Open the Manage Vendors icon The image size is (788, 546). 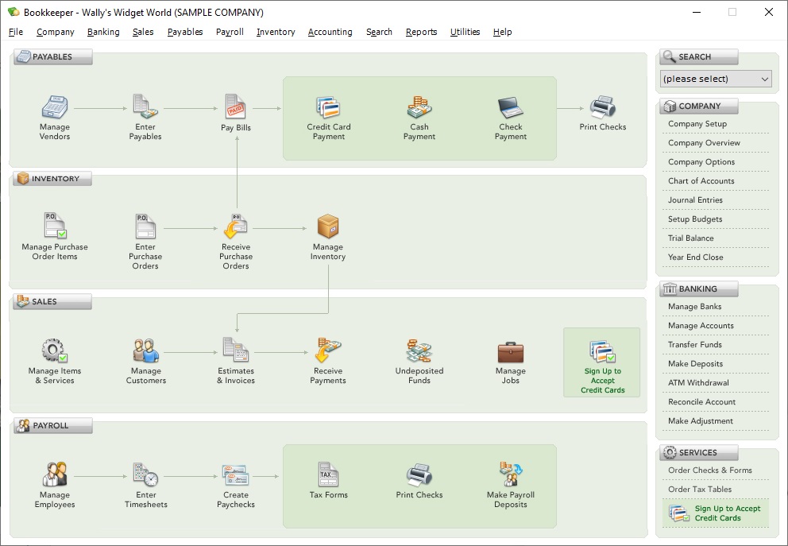coord(54,107)
